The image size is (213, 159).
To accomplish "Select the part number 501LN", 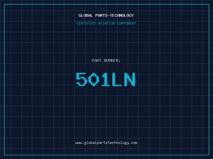I will coord(106,79).
